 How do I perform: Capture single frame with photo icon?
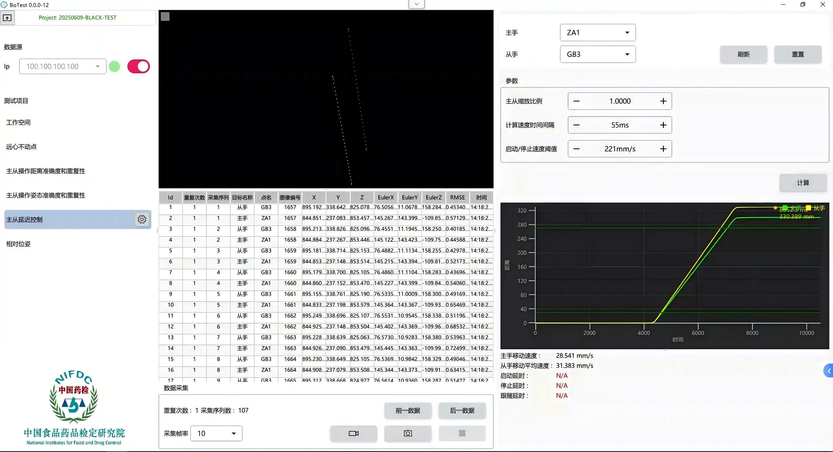click(408, 433)
